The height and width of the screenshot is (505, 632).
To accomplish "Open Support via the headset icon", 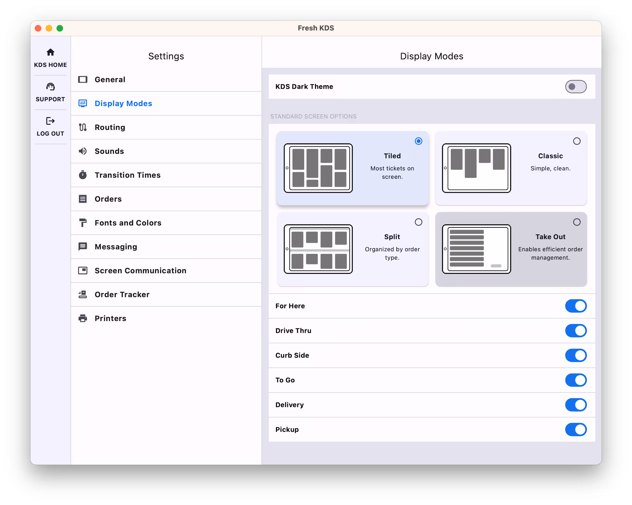I will 51,87.
